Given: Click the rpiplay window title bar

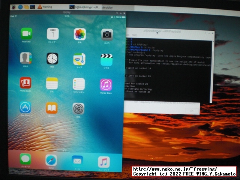Looking at the screenshot, I should coord(67,12).
